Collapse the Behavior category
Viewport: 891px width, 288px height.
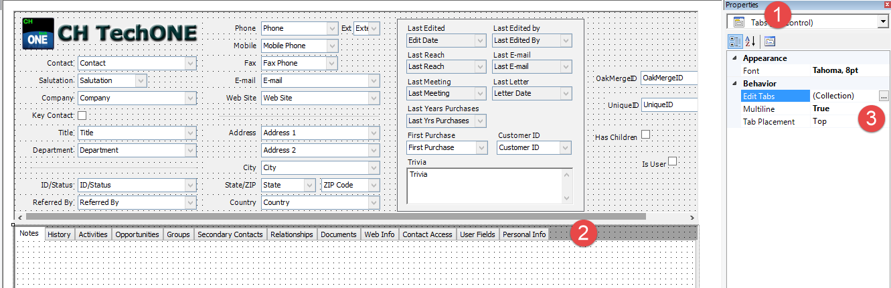click(x=735, y=84)
